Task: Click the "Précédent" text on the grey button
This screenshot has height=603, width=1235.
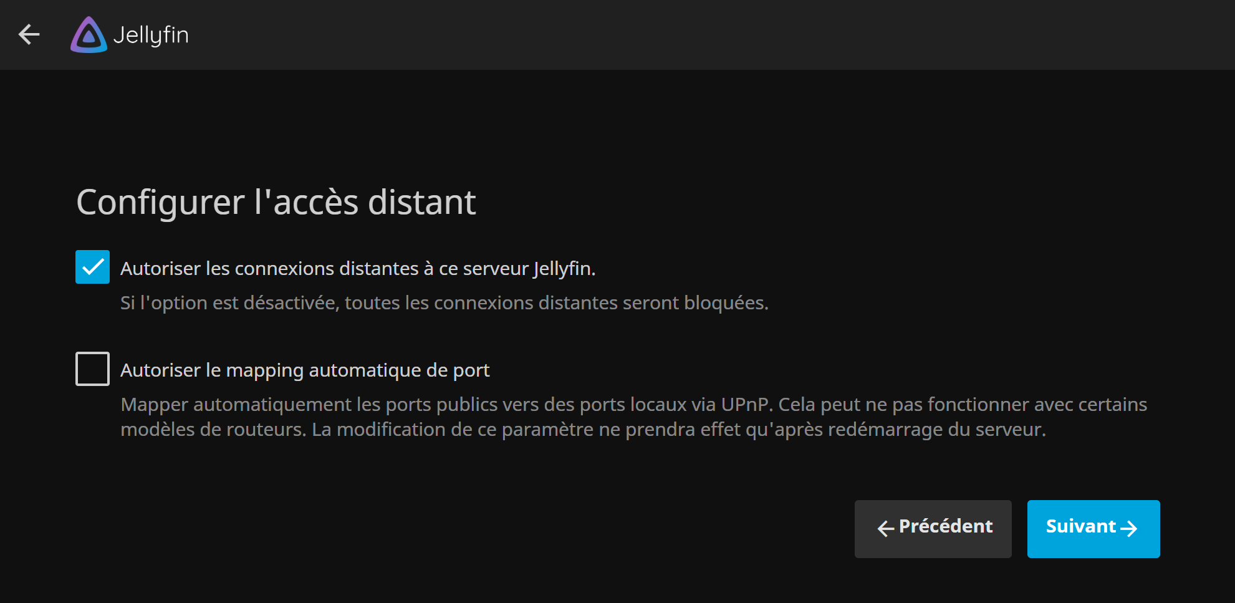Action: point(945,526)
